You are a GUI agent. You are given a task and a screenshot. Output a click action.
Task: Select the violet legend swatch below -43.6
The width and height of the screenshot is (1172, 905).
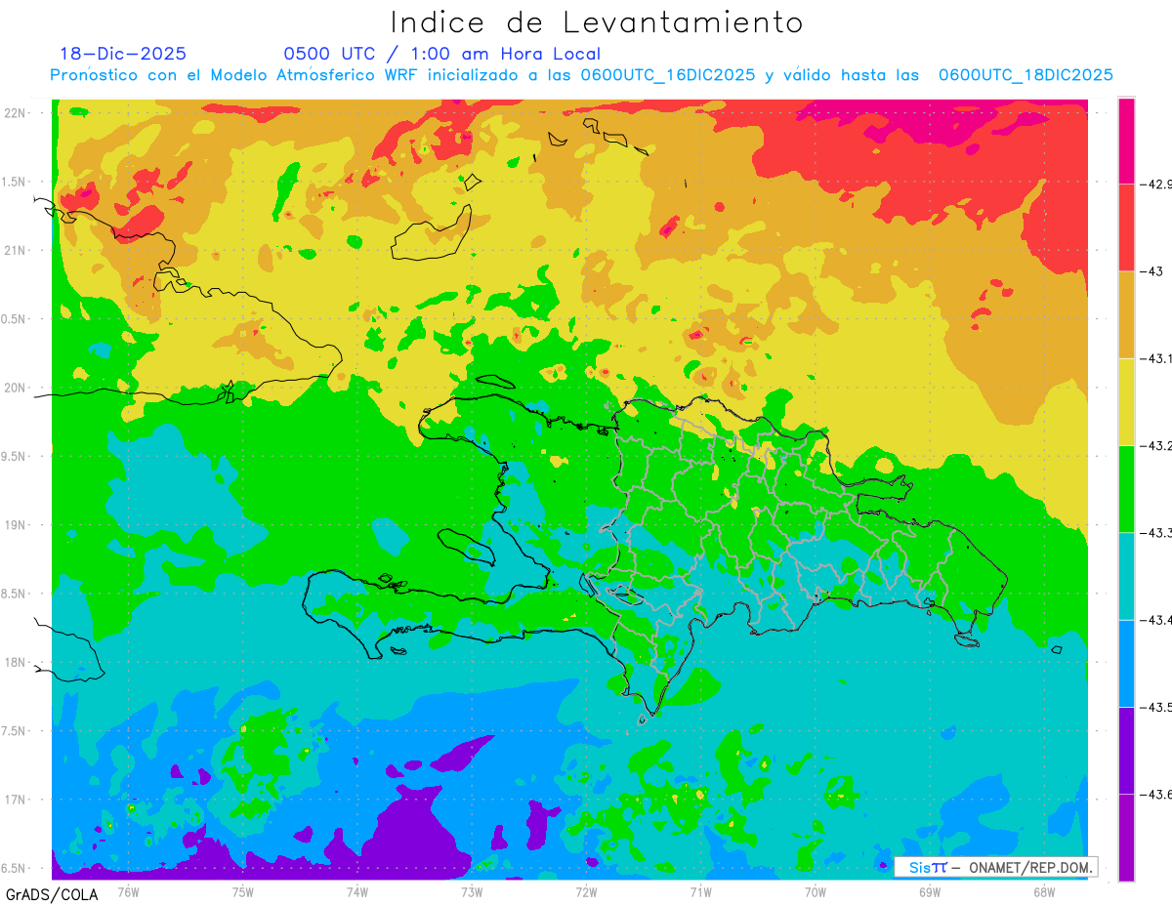click(1126, 837)
